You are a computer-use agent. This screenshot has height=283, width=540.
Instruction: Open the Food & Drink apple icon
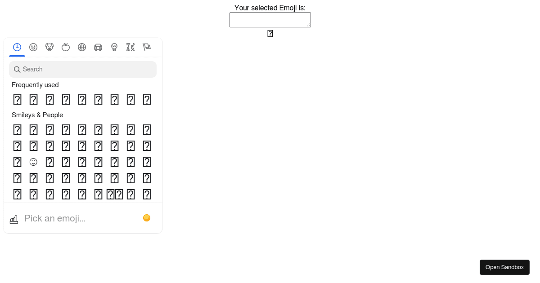click(x=66, y=47)
